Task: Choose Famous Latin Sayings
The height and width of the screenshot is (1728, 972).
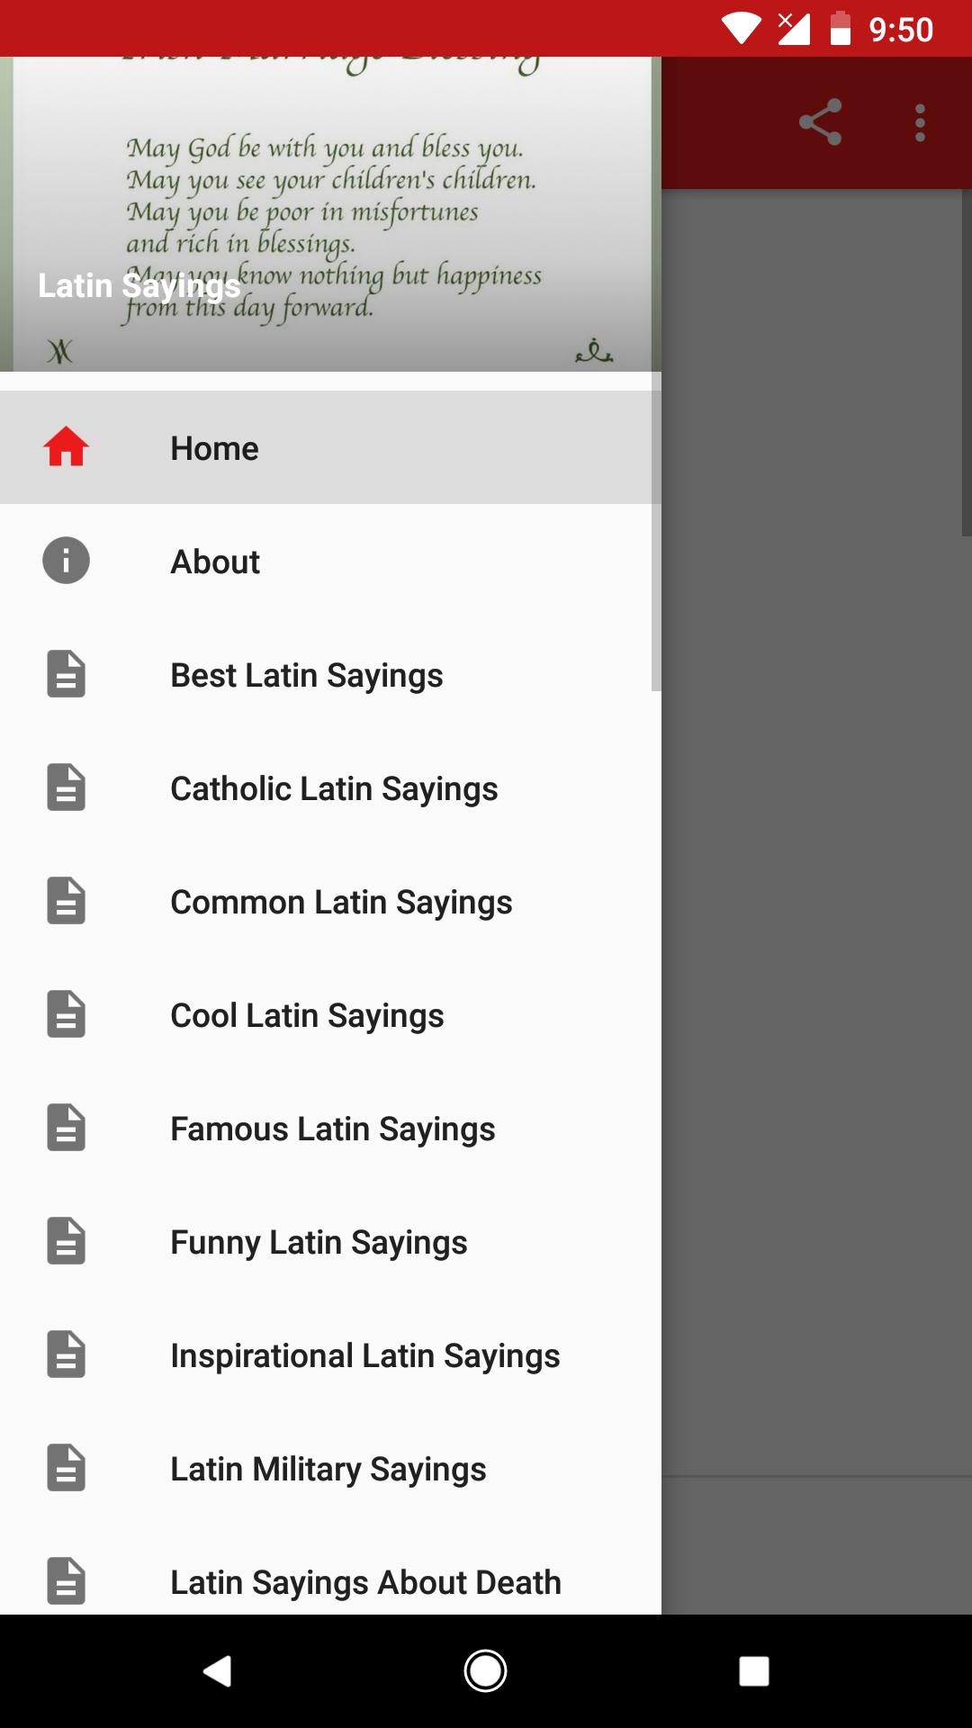Action: [330, 1128]
